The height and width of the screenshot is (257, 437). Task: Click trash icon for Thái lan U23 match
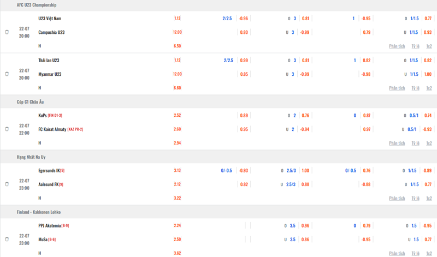(x=7, y=74)
